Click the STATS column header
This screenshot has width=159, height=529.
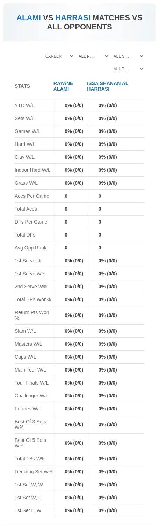22,86
